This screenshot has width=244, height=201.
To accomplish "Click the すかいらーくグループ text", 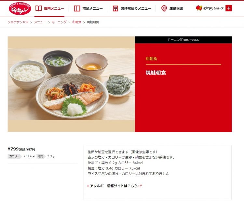I will click(x=213, y=8).
